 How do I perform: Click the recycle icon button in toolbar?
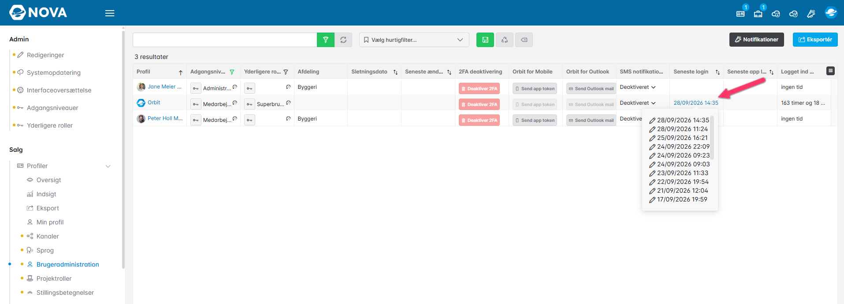505,40
